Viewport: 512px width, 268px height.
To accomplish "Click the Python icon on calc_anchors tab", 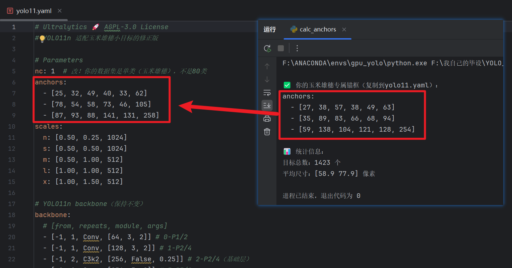I will (294, 29).
